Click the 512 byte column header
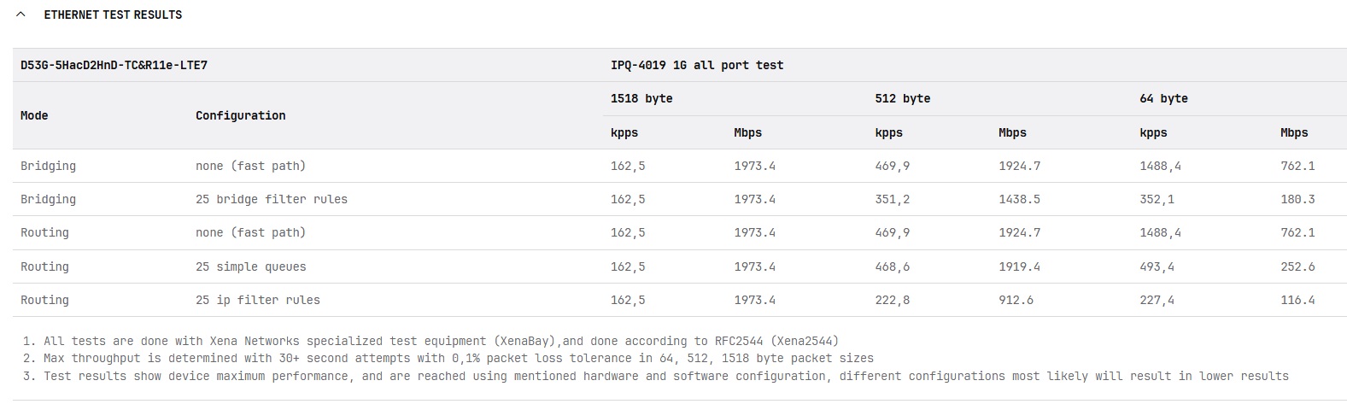Viewport: 1347px width, 404px height. tap(902, 98)
